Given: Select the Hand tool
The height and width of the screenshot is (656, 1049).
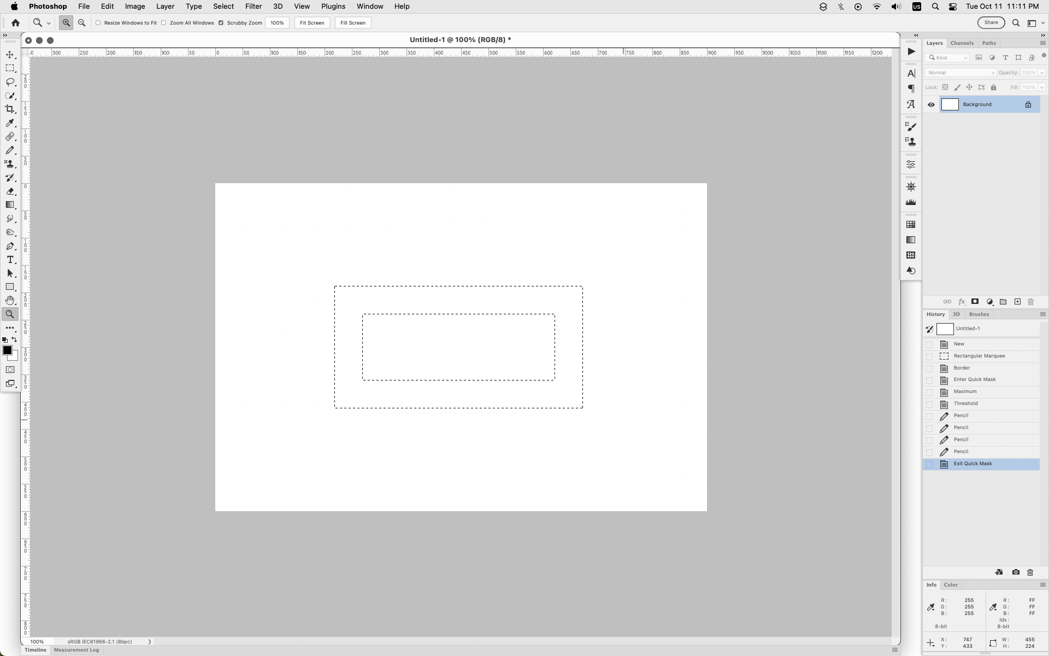Looking at the screenshot, I should click(x=10, y=300).
